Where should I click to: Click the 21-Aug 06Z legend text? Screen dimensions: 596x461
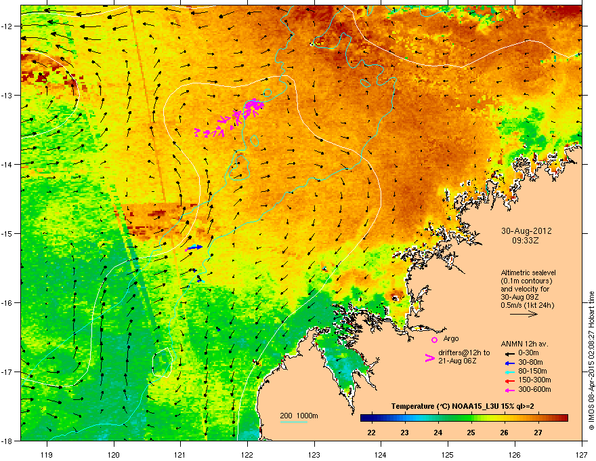[x=457, y=361]
